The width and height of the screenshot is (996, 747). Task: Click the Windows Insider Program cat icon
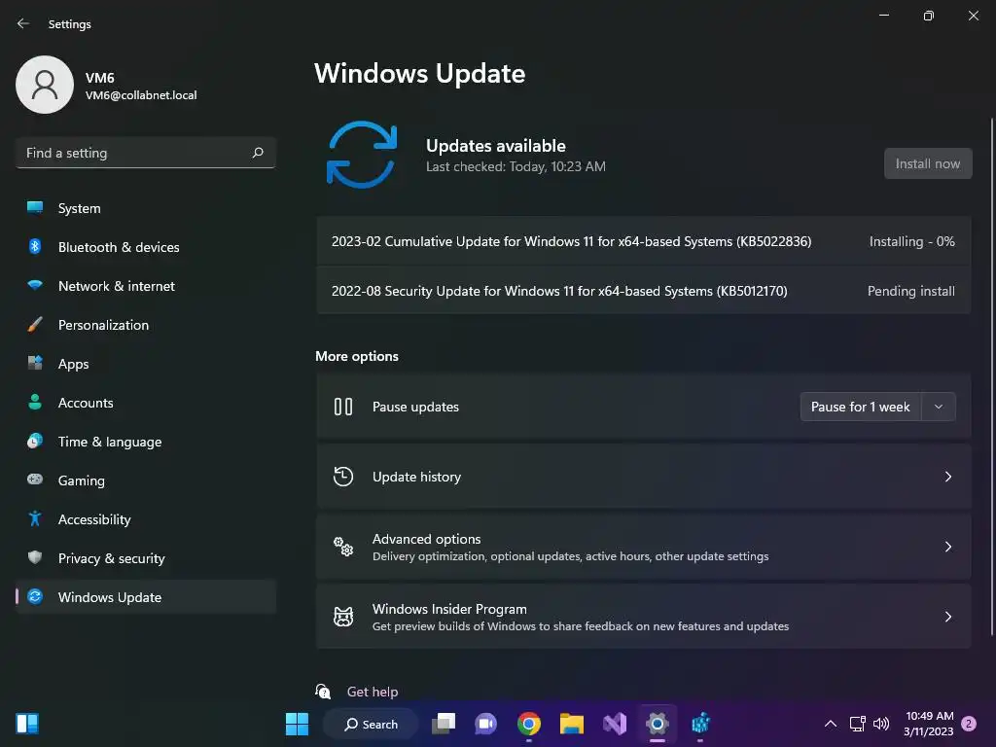click(343, 616)
